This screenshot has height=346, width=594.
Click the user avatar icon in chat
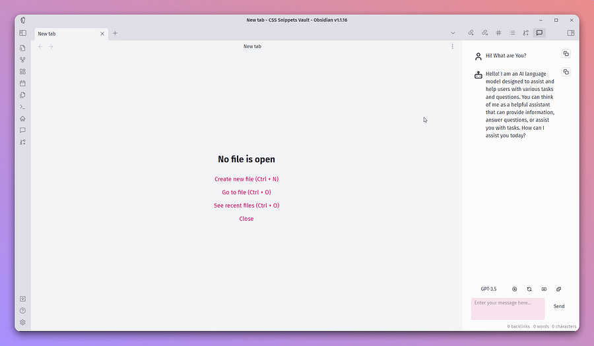(478, 56)
